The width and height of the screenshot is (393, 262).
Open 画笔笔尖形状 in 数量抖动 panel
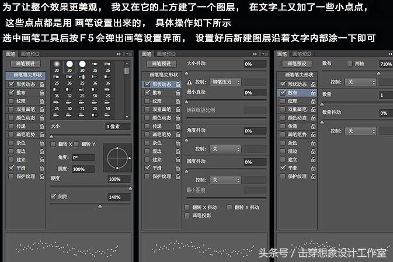(297, 75)
